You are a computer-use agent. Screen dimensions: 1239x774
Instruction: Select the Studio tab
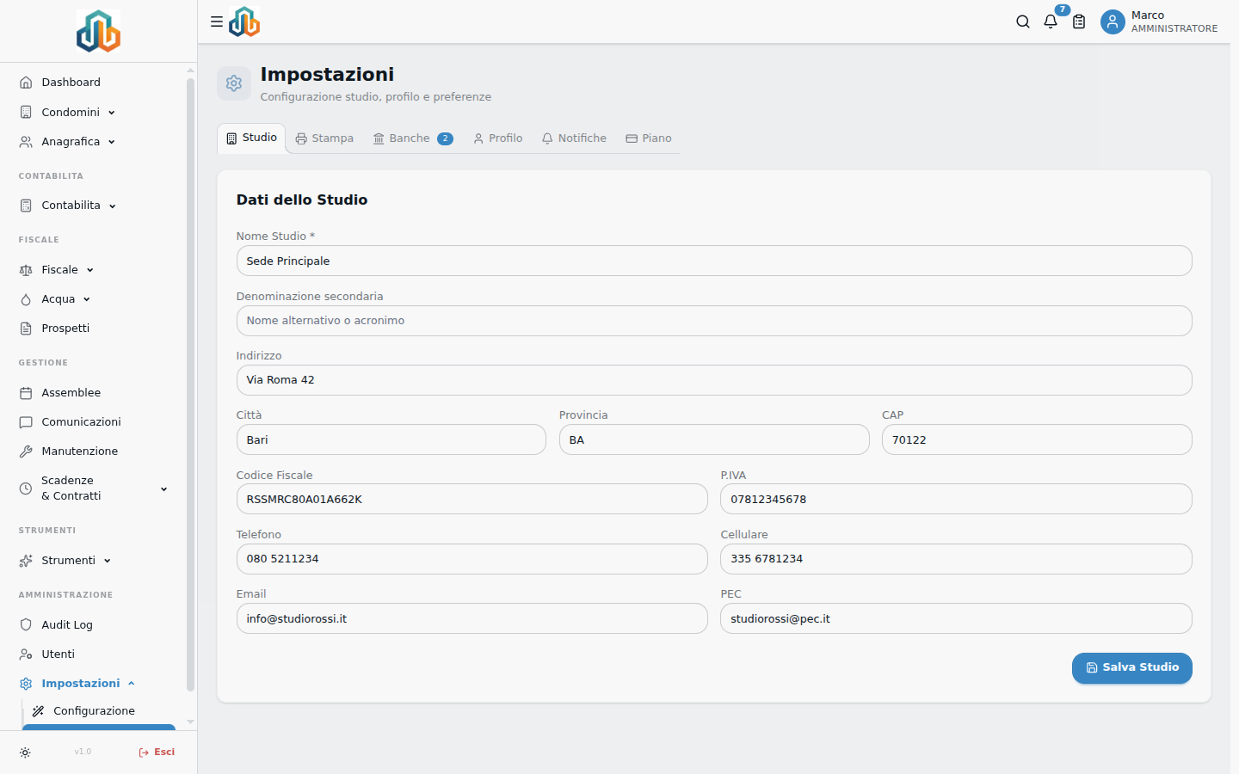pos(251,138)
